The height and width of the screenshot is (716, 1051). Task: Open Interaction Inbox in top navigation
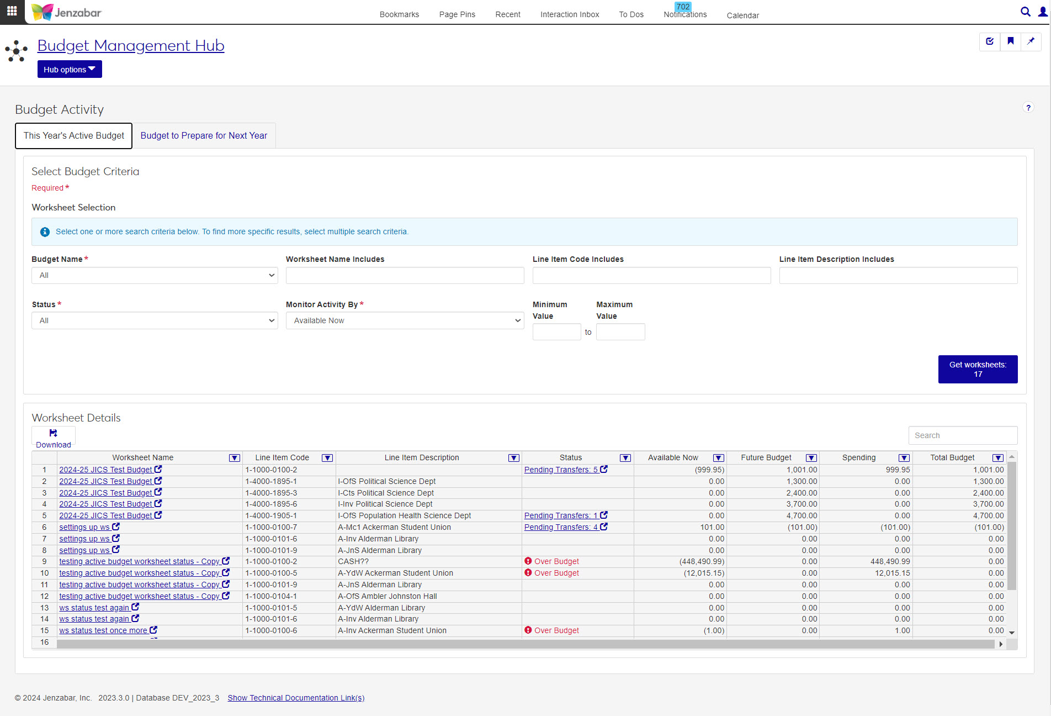point(570,15)
